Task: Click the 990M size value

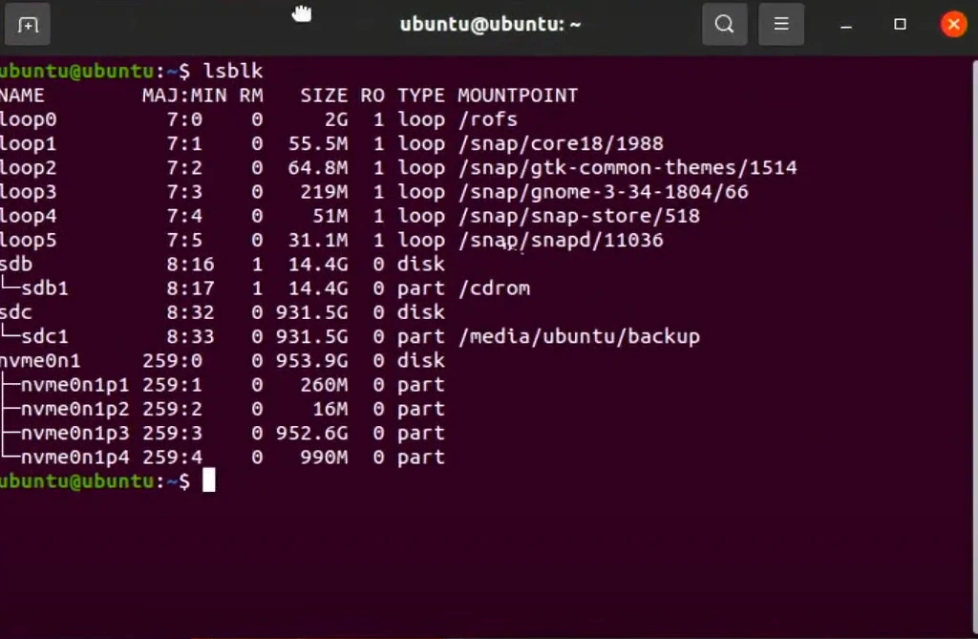Action: [x=324, y=457]
